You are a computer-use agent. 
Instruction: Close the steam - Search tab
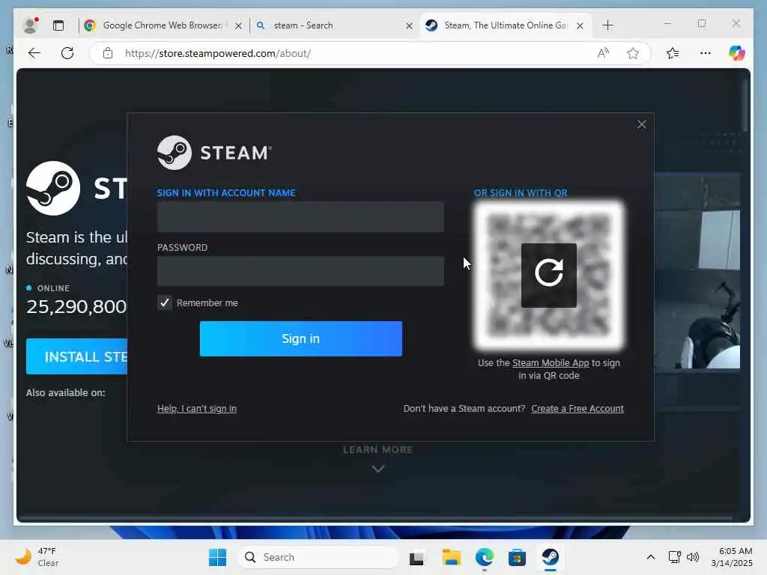410,26
